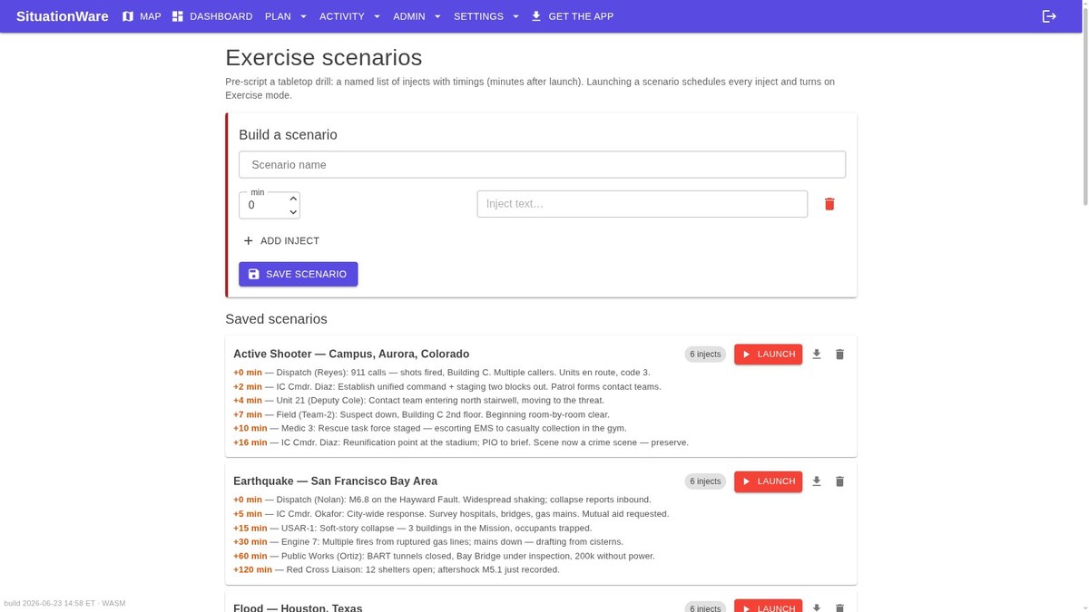Save the scenario
The height and width of the screenshot is (612, 1089).
(x=299, y=274)
